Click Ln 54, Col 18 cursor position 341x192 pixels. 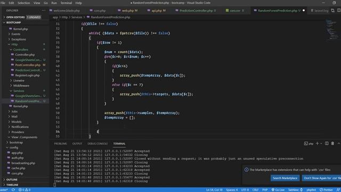pos(214,190)
